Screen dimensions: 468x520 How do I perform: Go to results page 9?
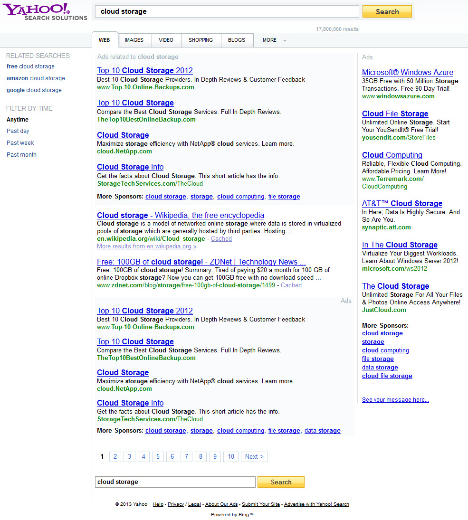click(215, 457)
